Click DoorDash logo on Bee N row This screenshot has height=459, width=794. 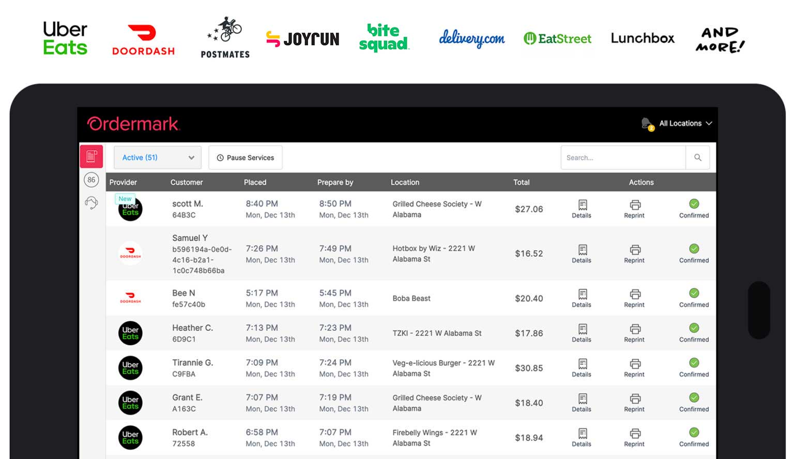click(130, 298)
